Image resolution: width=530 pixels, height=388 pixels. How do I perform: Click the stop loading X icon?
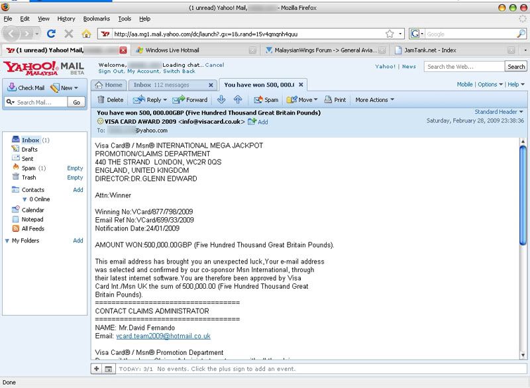click(69, 33)
